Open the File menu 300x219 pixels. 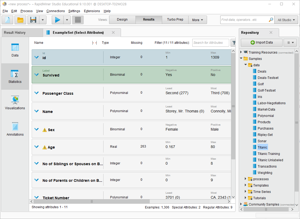[5, 11]
